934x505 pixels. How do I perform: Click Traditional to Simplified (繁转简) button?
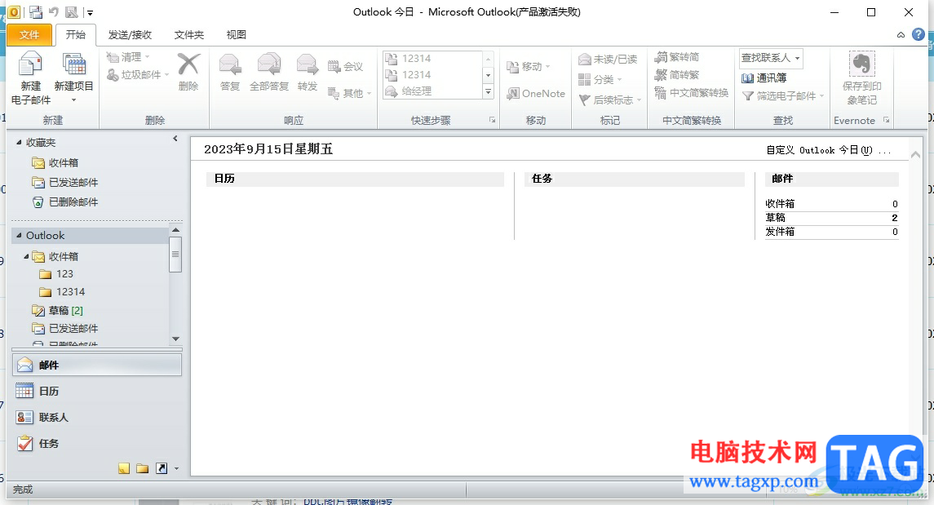pyautogui.click(x=677, y=57)
